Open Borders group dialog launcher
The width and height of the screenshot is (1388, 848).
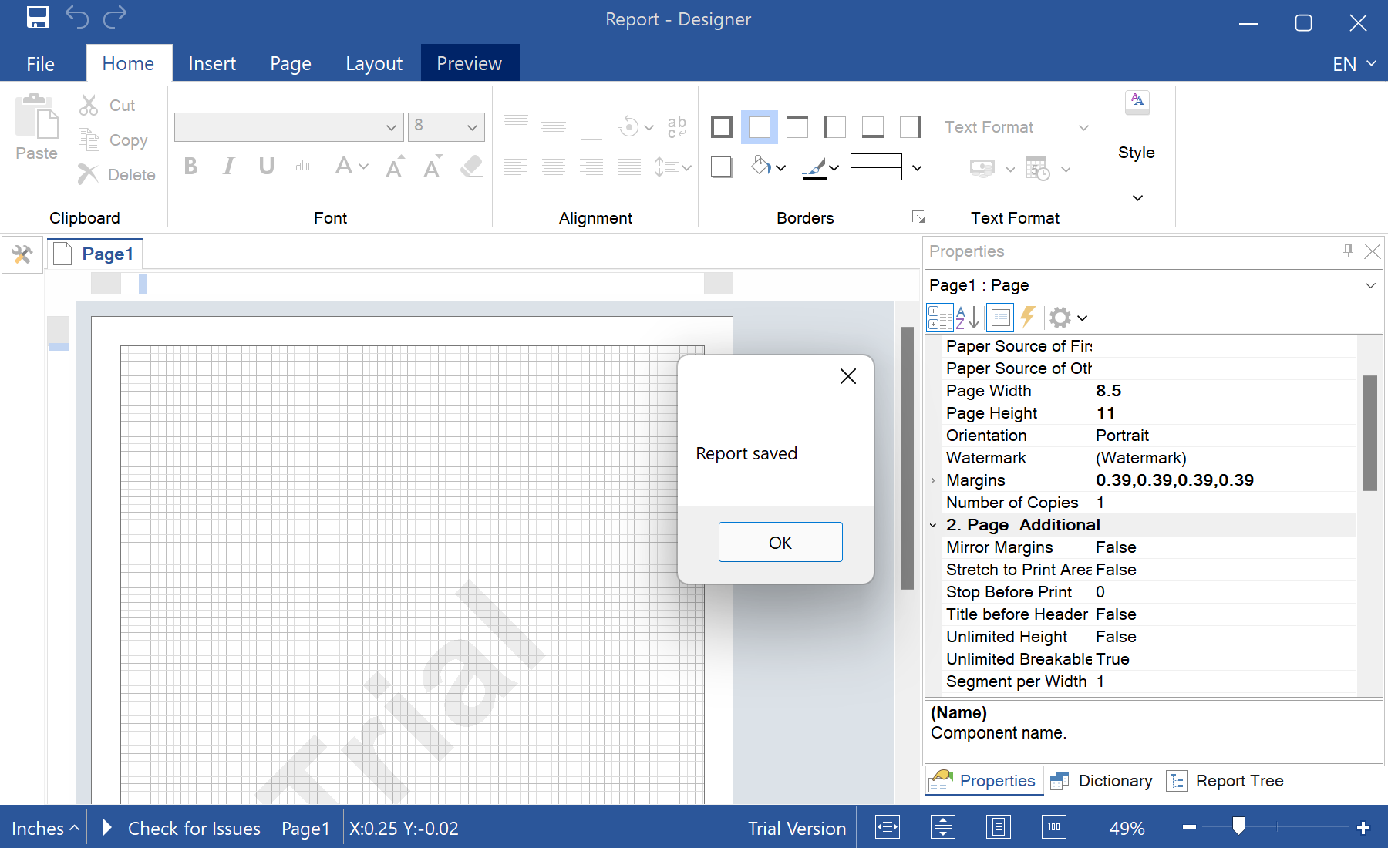[918, 217]
